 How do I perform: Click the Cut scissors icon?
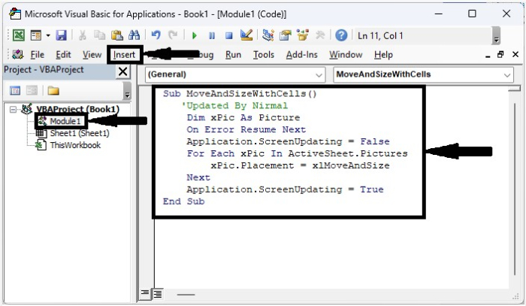(82, 35)
